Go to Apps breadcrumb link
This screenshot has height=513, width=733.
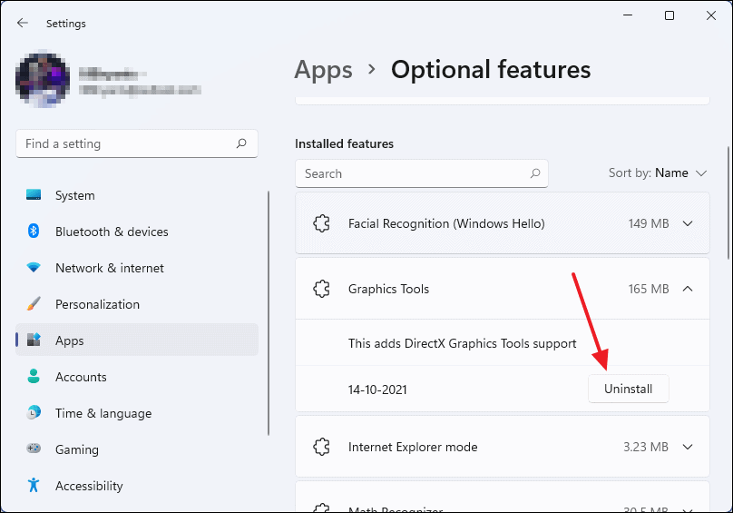tap(323, 70)
